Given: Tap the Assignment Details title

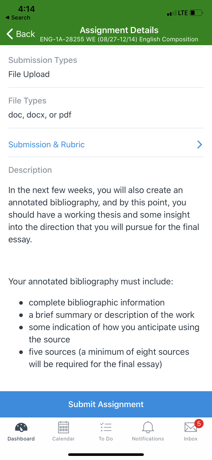Looking at the screenshot, I should (119, 30).
